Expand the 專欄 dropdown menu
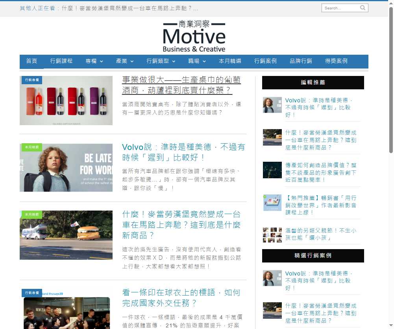394x329 pixels. (93, 61)
